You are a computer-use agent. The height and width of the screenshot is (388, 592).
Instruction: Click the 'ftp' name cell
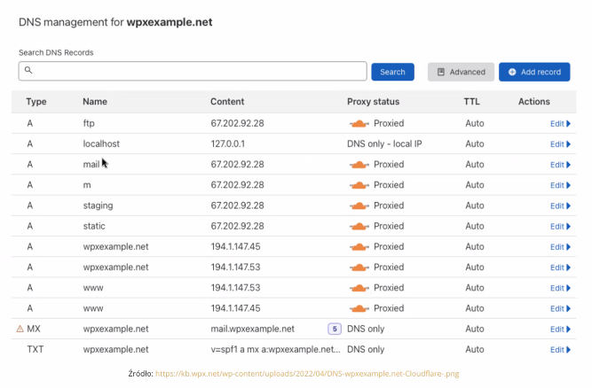89,123
